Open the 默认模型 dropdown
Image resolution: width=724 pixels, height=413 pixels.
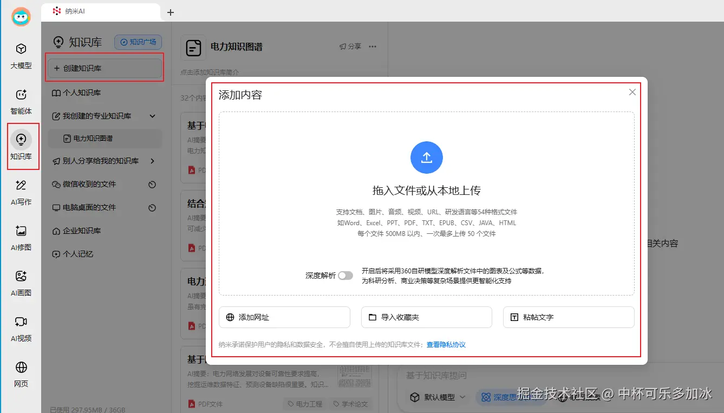point(438,397)
